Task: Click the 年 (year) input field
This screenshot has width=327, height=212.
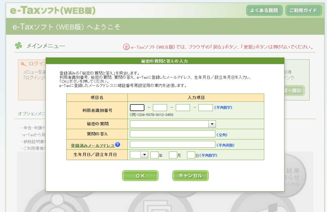Action: [x=154, y=155]
